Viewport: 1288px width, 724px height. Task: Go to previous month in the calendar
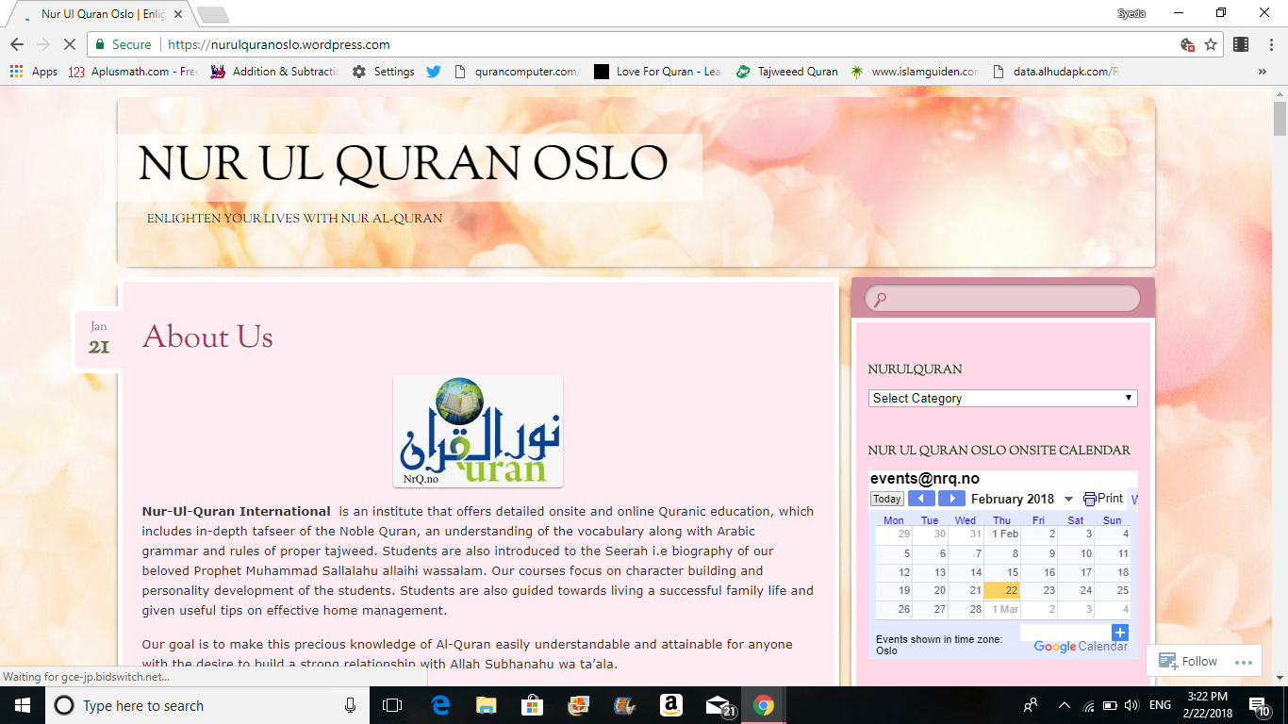point(921,499)
